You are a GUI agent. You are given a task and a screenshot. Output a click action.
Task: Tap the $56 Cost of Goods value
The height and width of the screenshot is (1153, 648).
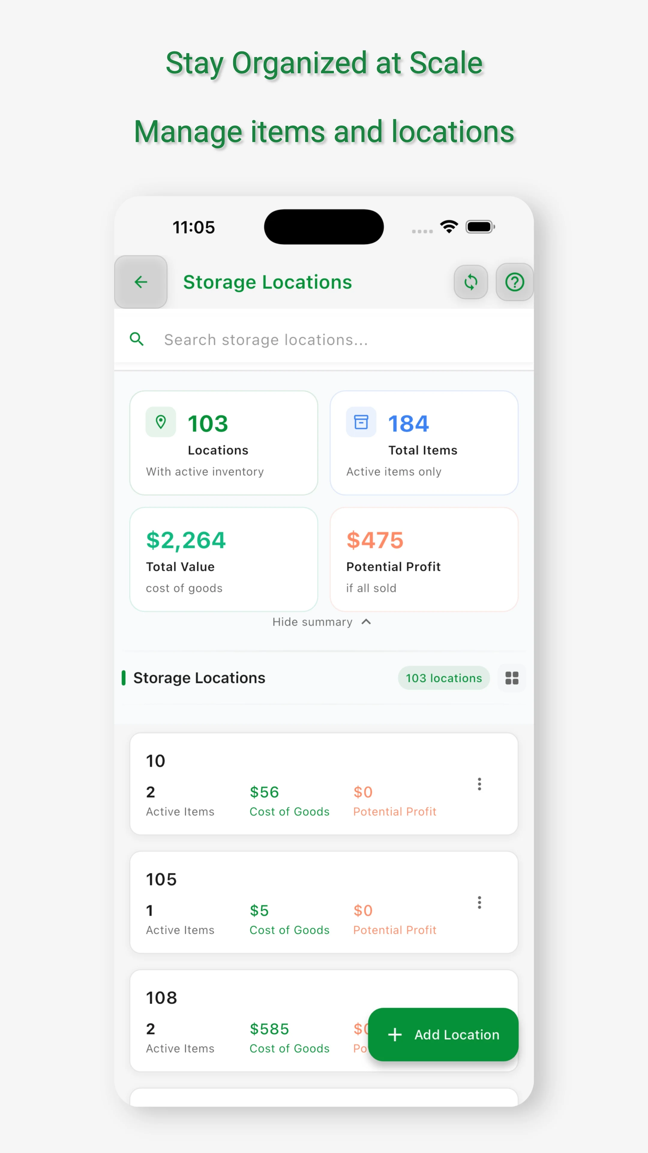click(264, 792)
